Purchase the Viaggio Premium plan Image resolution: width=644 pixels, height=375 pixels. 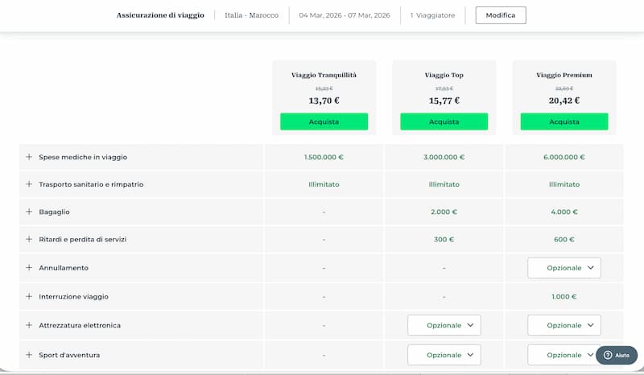click(563, 122)
